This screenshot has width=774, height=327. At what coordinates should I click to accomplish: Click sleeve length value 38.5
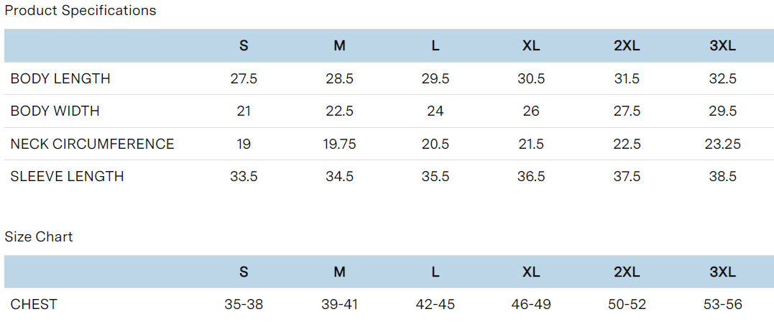[x=722, y=176]
